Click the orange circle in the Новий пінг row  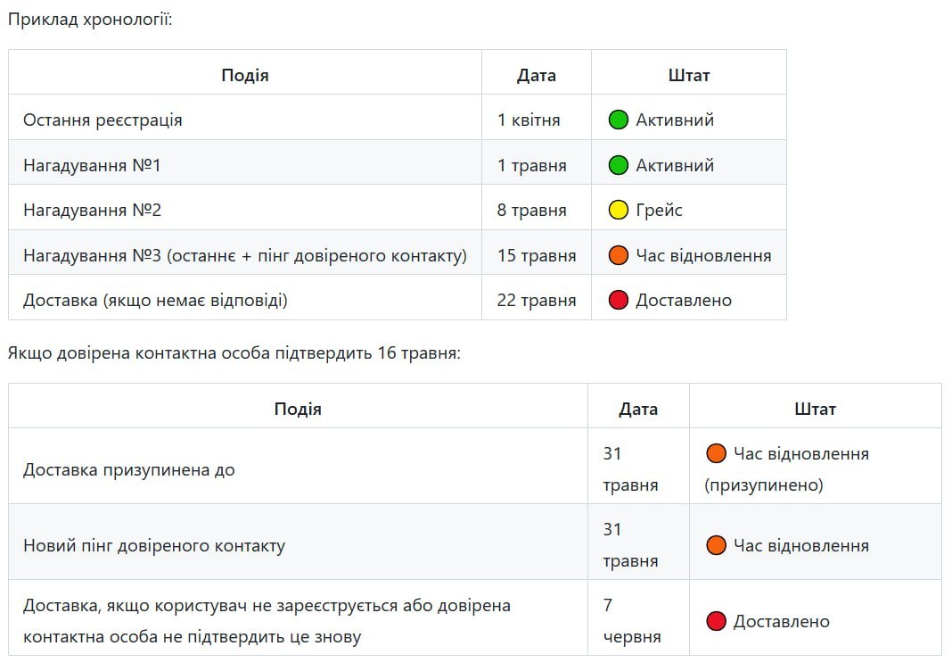pyautogui.click(x=717, y=545)
